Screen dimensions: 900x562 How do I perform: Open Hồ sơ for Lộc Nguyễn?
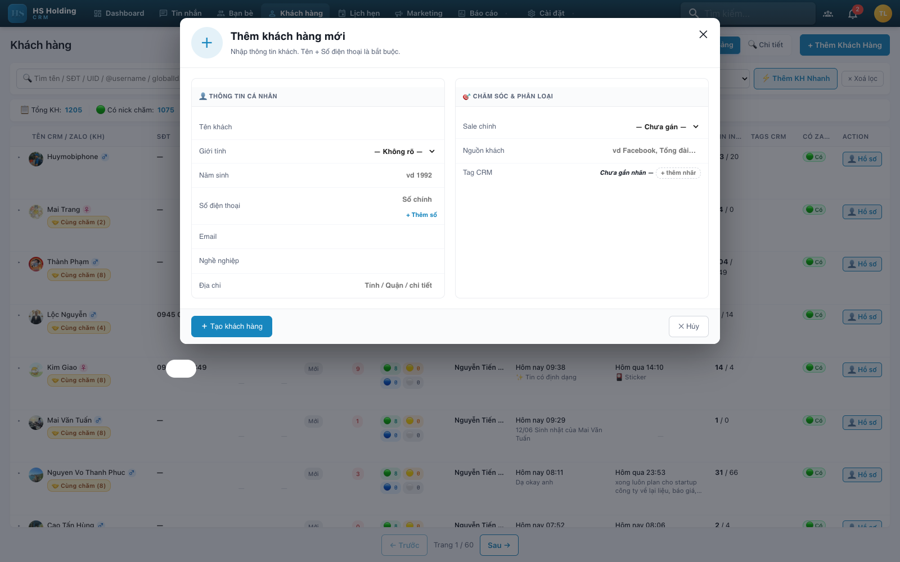click(862, 317)
